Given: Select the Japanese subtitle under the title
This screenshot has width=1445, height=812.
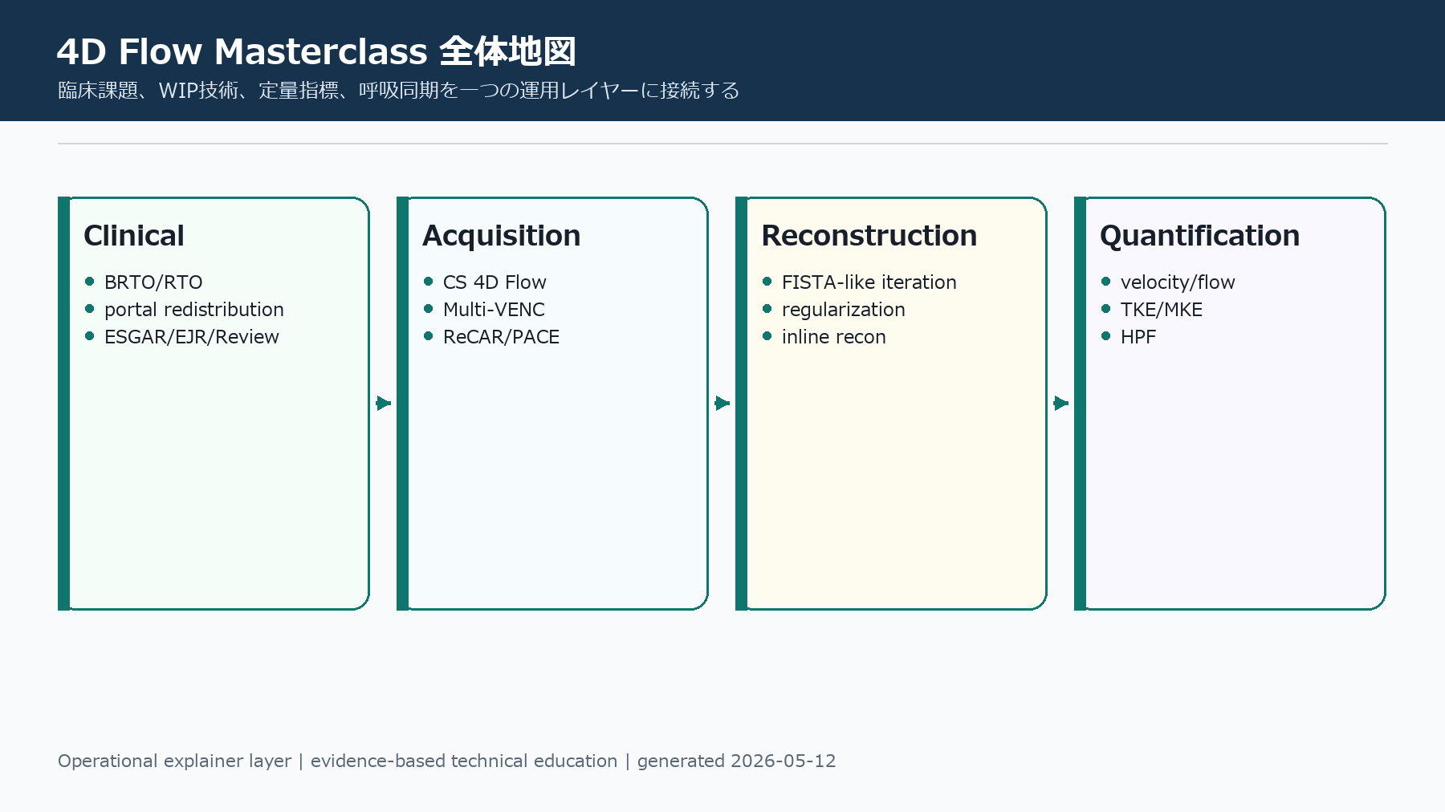Looking at the screenshot, I should [x=398, y=90].
